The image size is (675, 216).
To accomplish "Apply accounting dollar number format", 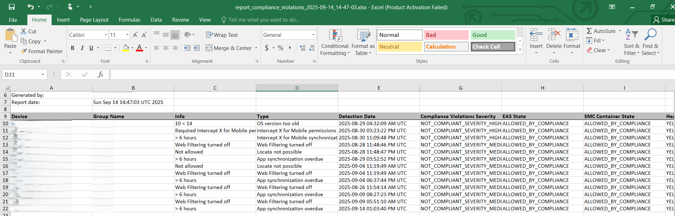I will point(267,48).
